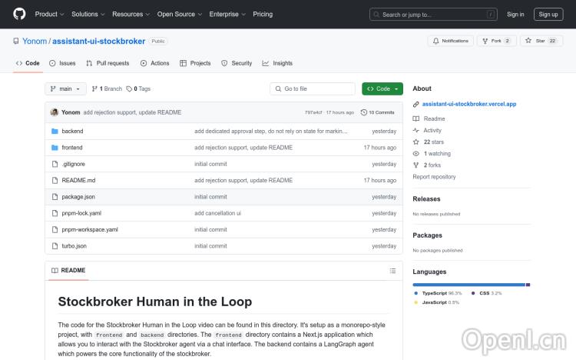
Task: Open Notifications for this repo
Action: (x=451, y=41)
